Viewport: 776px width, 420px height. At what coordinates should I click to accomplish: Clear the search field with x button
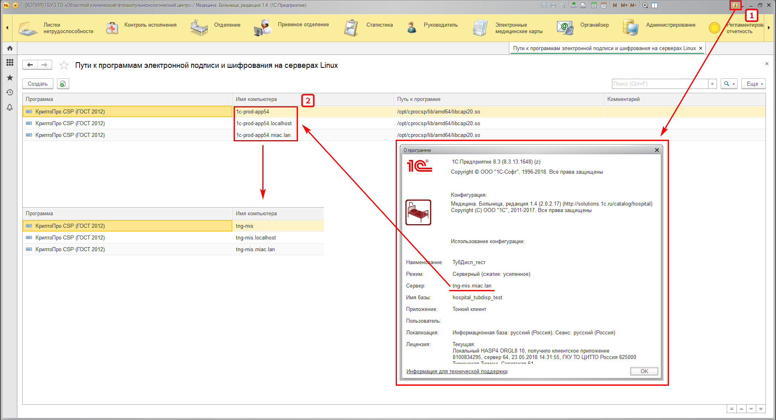713,84
